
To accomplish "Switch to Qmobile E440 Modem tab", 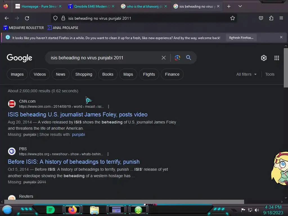I will click(91, 6).
